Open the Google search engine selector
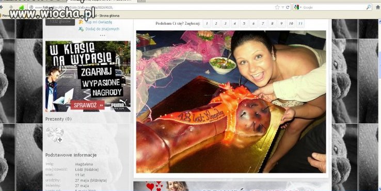 tap(298, 8)
